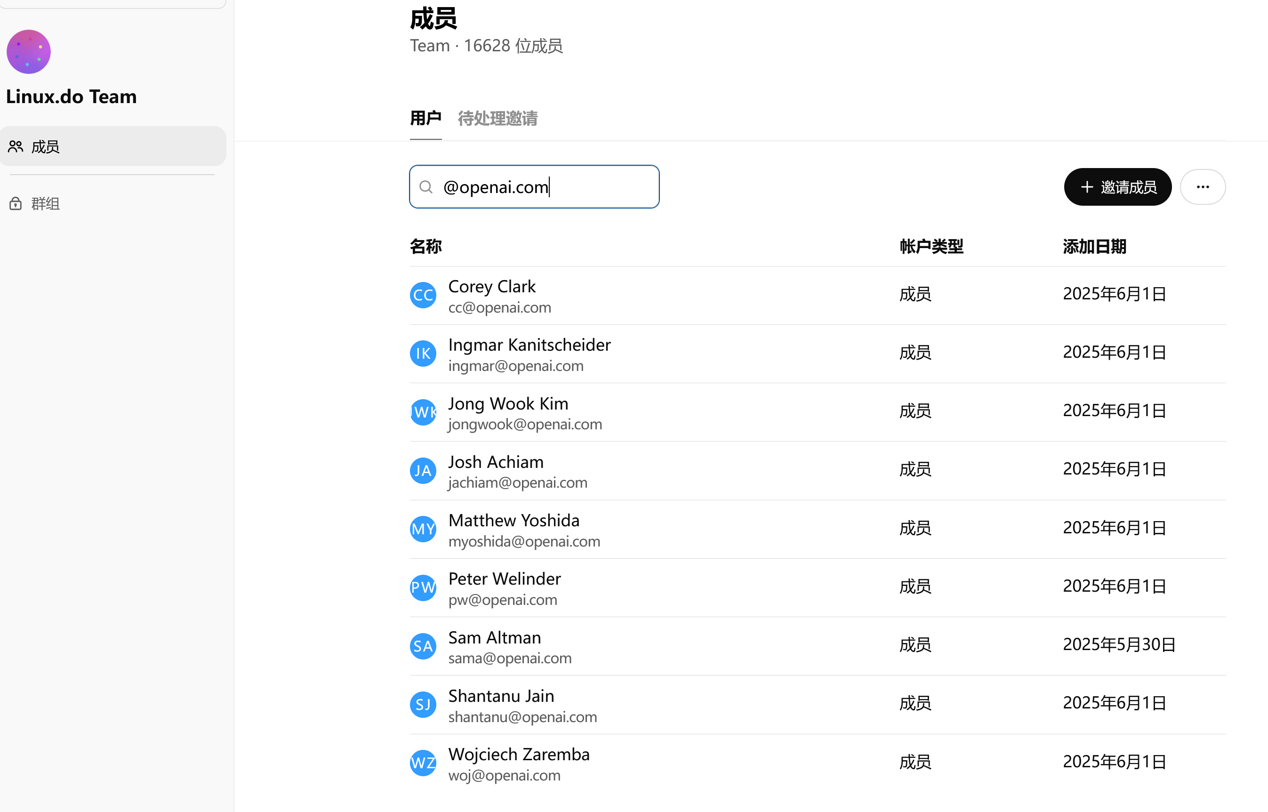Switch to the 用户 tab
Image resolution: width=1268 pixels, height=812 pixels.
tap(425, 118)
